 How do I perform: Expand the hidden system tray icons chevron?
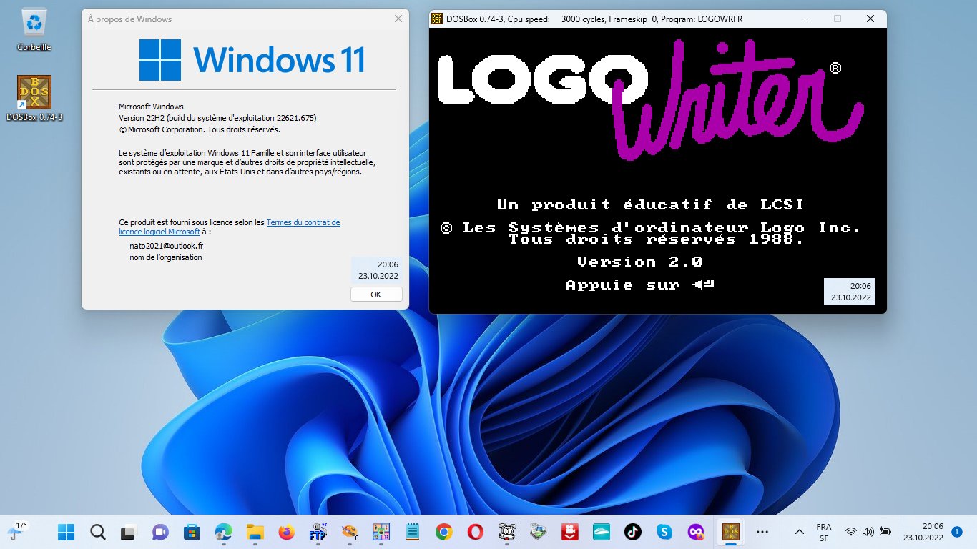[799, 532]
